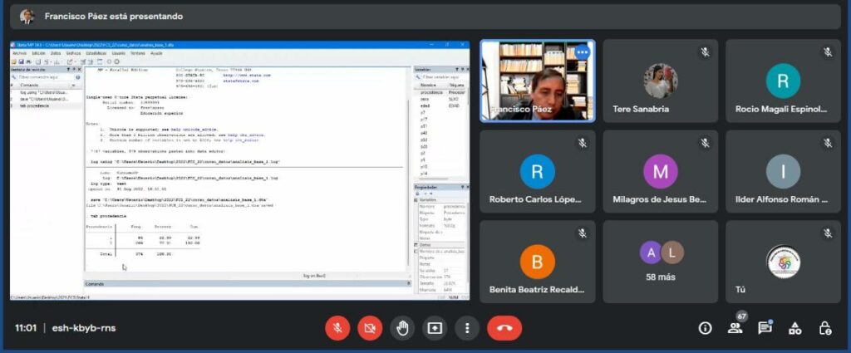This screenshot has width=851, height=353.
Task: Select variable 'procedencia' in Variables list
Action: [440, 92]
